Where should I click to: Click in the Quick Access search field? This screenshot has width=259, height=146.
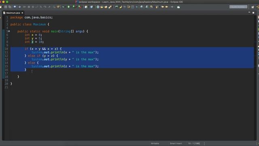tap(238, 7)
